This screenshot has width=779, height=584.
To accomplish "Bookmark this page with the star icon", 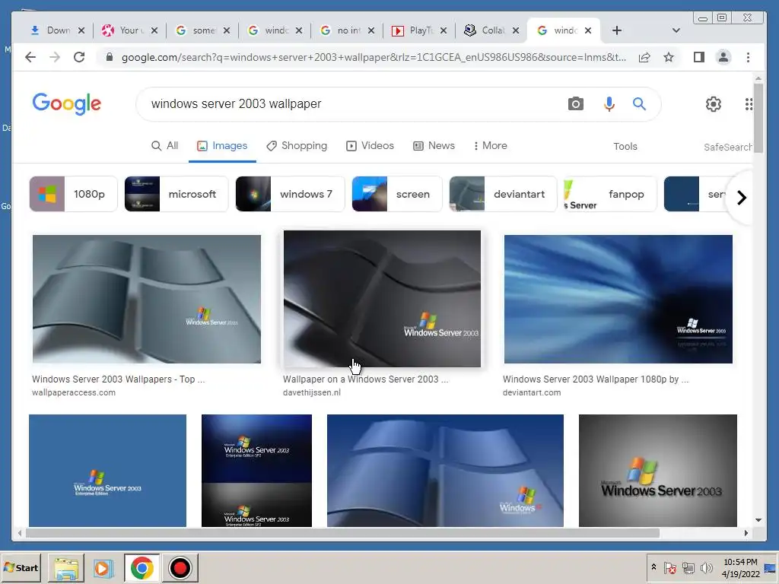I will pyautogui.click(x=669, y=57).
